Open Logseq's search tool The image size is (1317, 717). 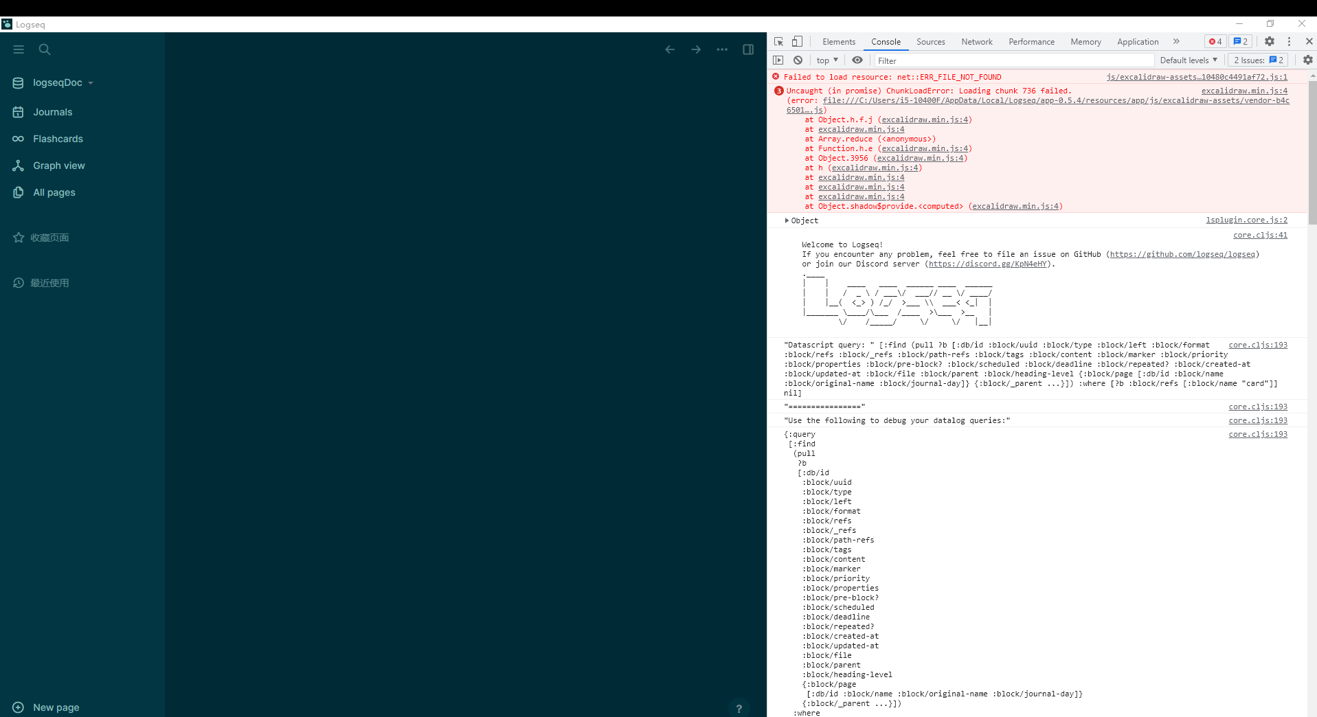pos(44,49)
